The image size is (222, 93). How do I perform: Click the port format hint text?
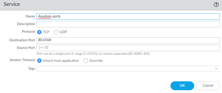(x=93, y=54)
